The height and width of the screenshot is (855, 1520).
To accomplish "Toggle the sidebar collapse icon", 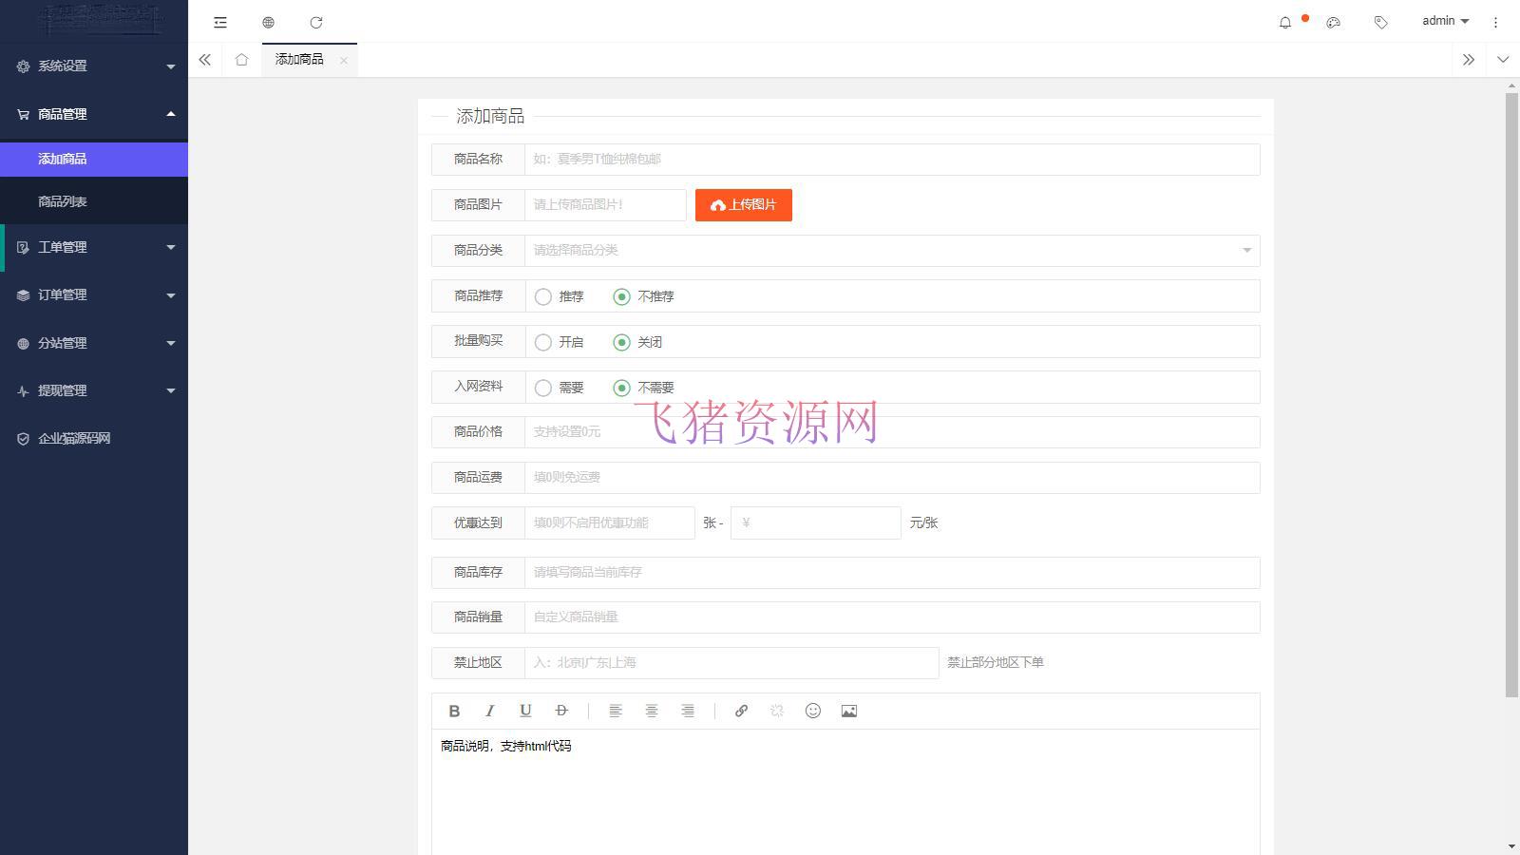I will 219,22.
